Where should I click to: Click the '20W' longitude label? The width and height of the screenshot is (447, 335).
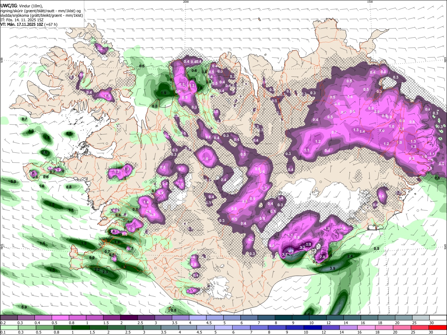[x=186, y=2]
